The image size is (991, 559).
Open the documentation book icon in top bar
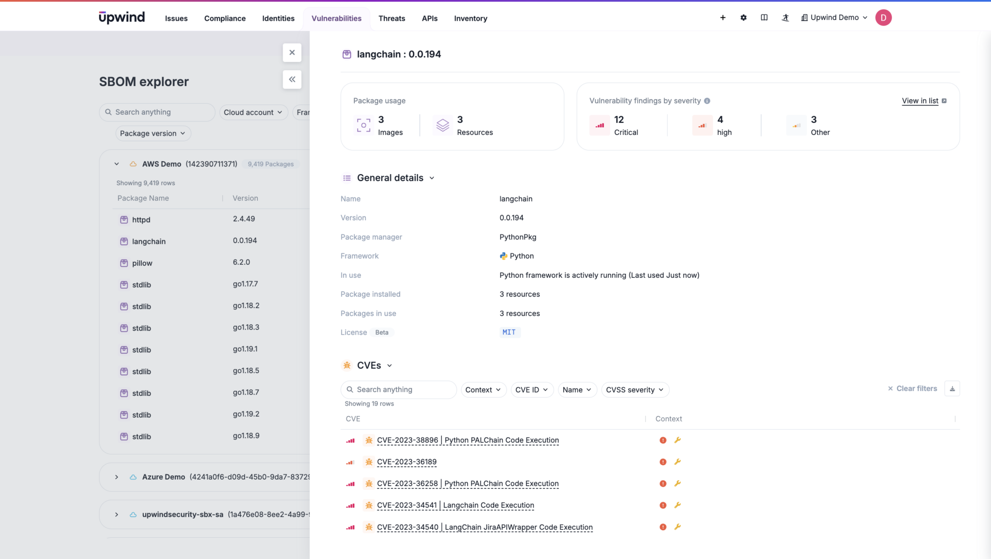tap(765, 17)
